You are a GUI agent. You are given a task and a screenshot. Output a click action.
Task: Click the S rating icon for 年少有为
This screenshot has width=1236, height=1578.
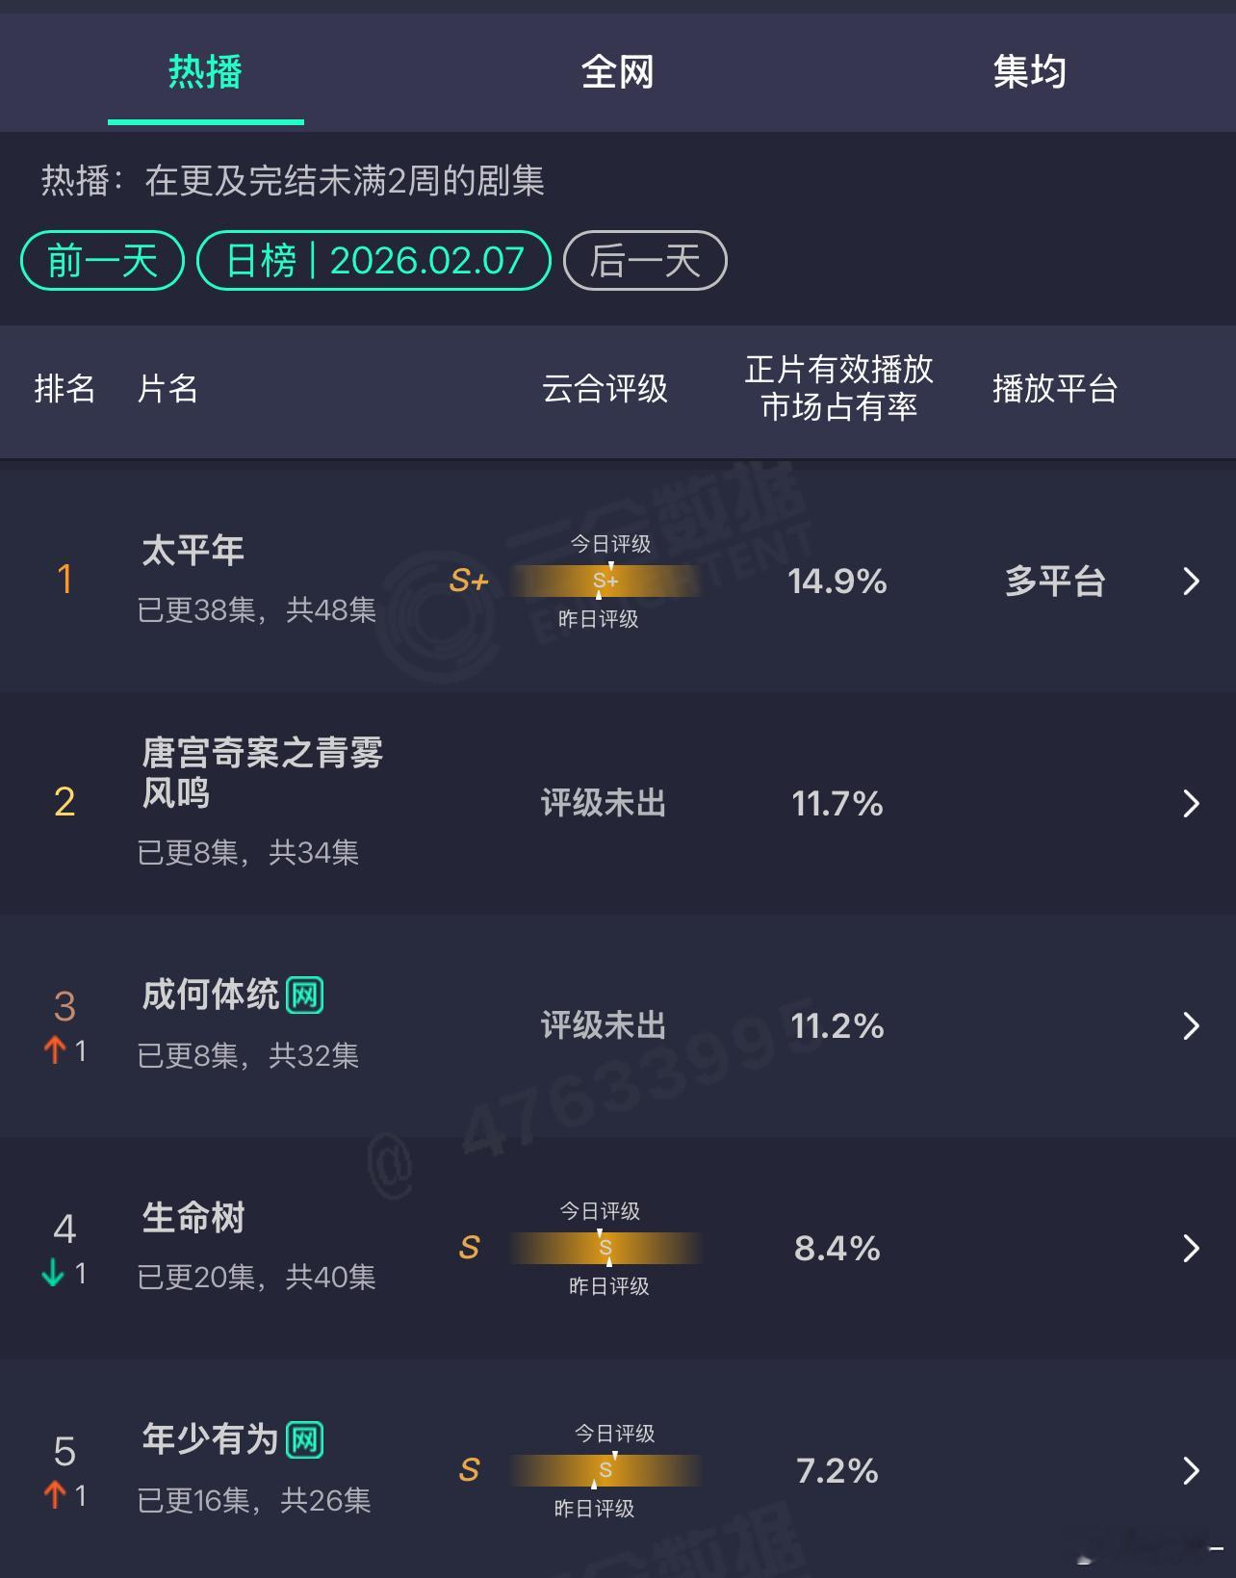click(469, 1470)
